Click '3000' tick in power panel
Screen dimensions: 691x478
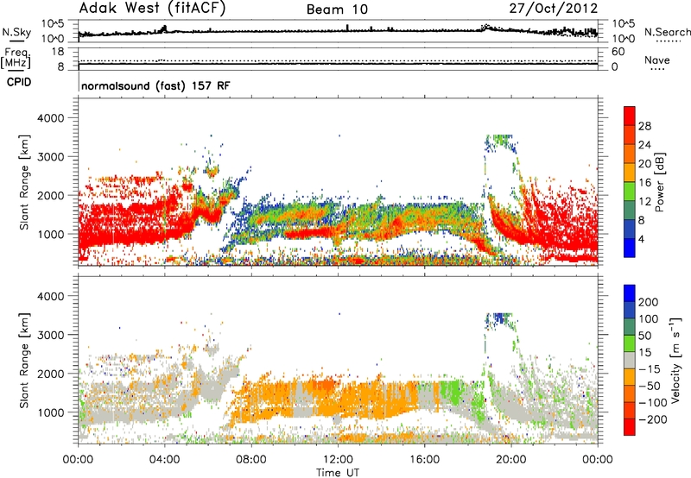pyautogui.click(x=50, y=157)
